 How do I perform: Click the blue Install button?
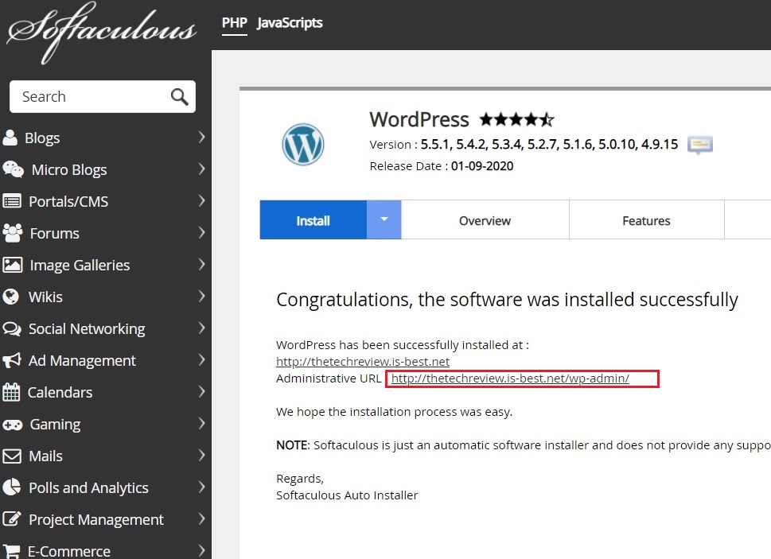[x=313, y=220]
